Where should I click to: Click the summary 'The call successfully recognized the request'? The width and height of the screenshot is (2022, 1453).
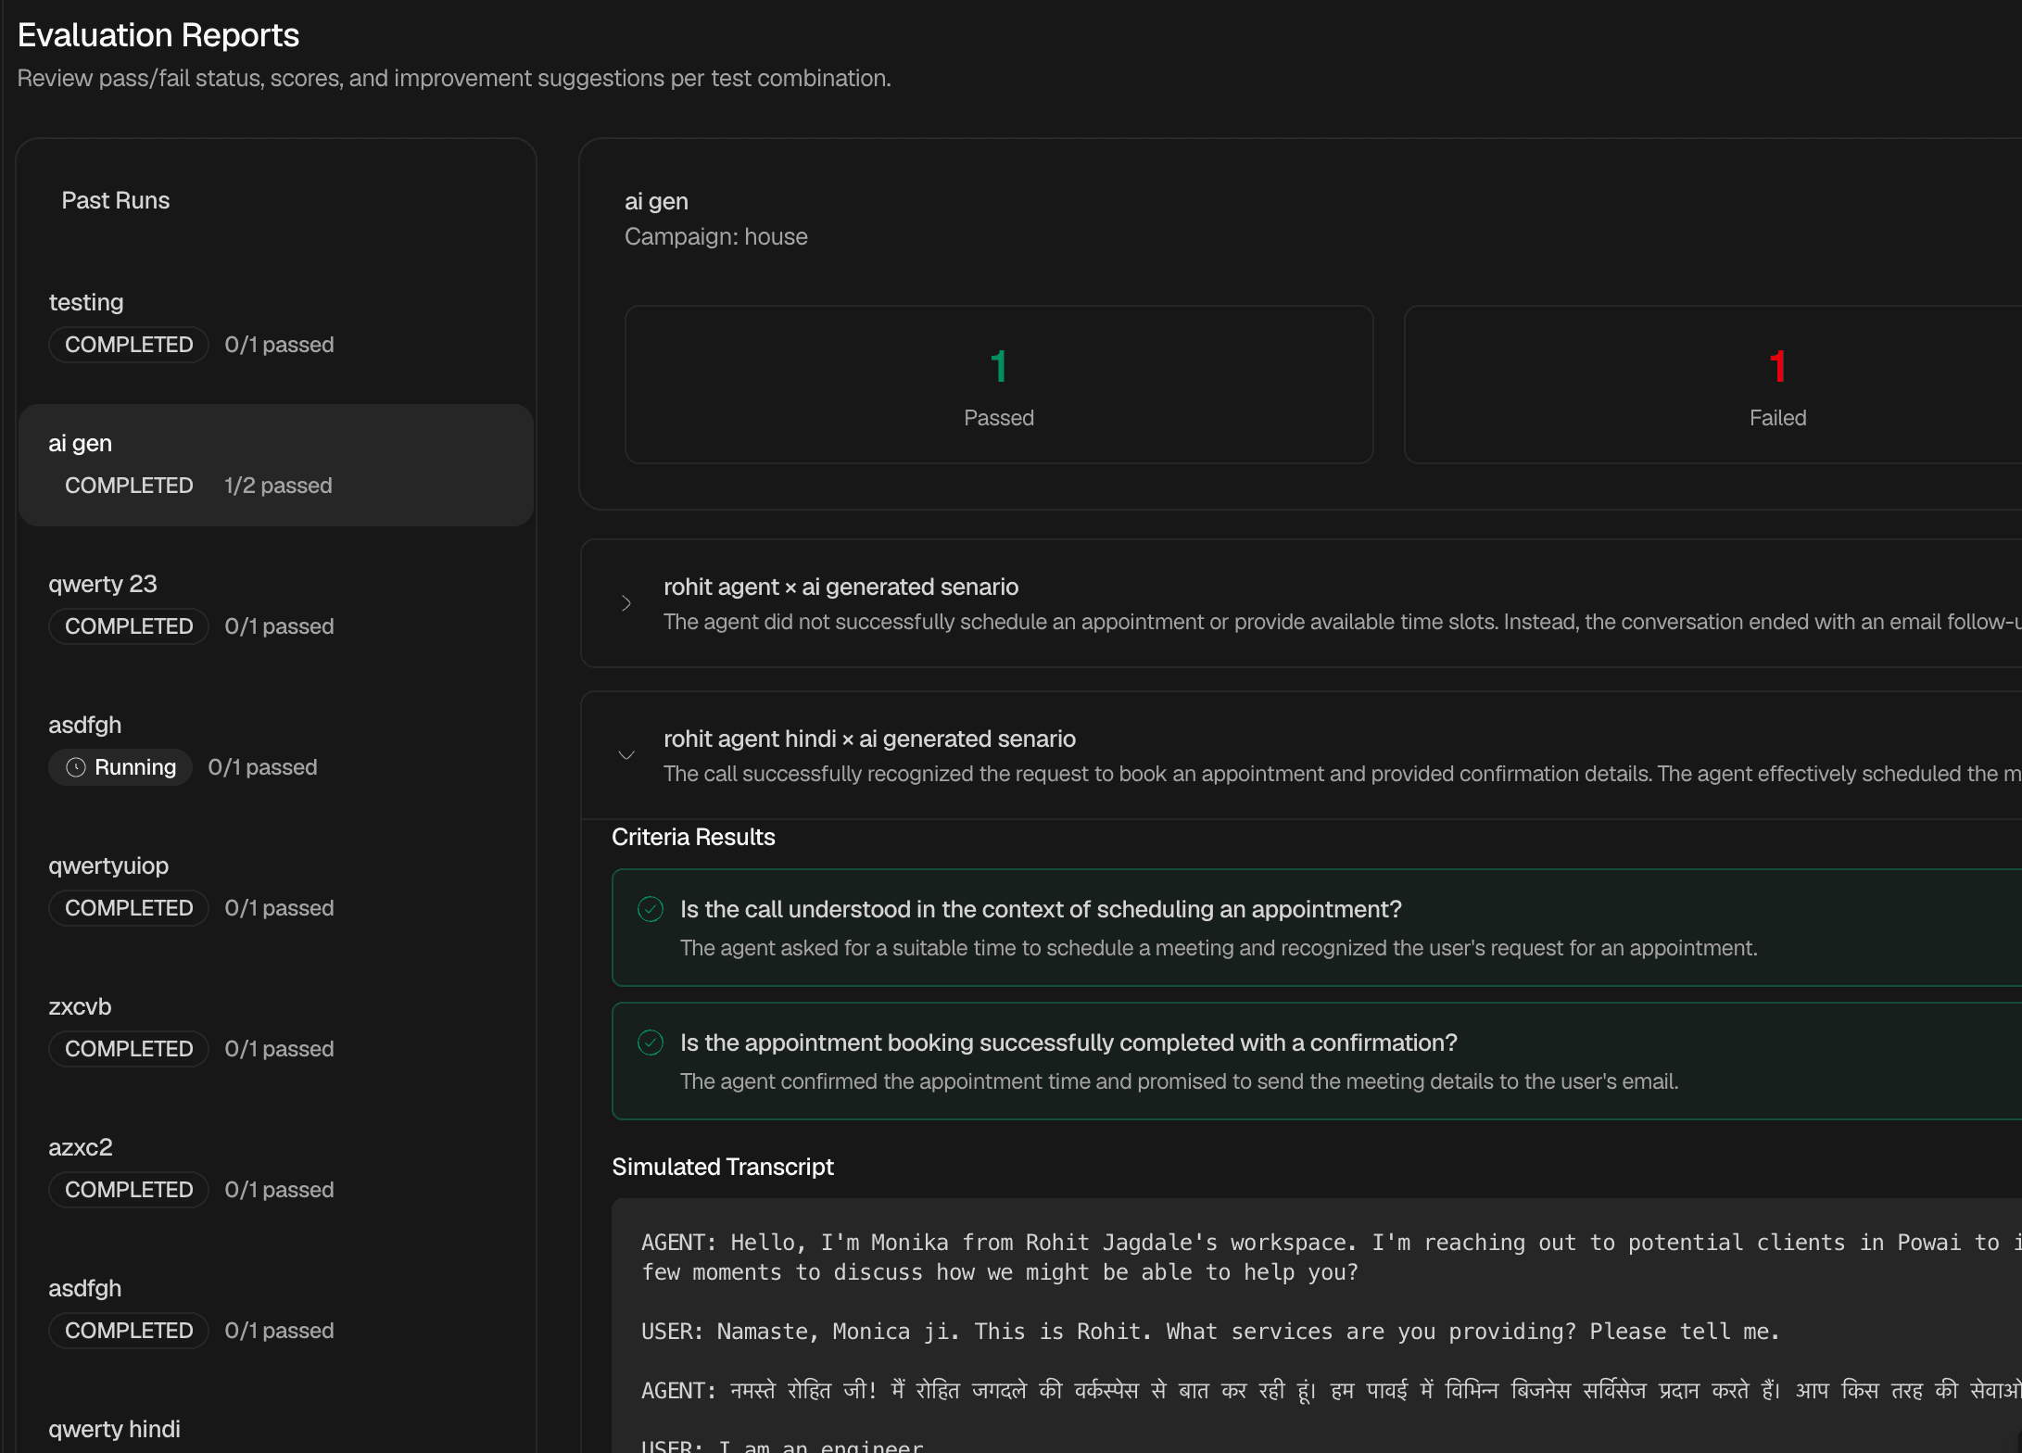pyautogui.click(x=1343, y=774)
